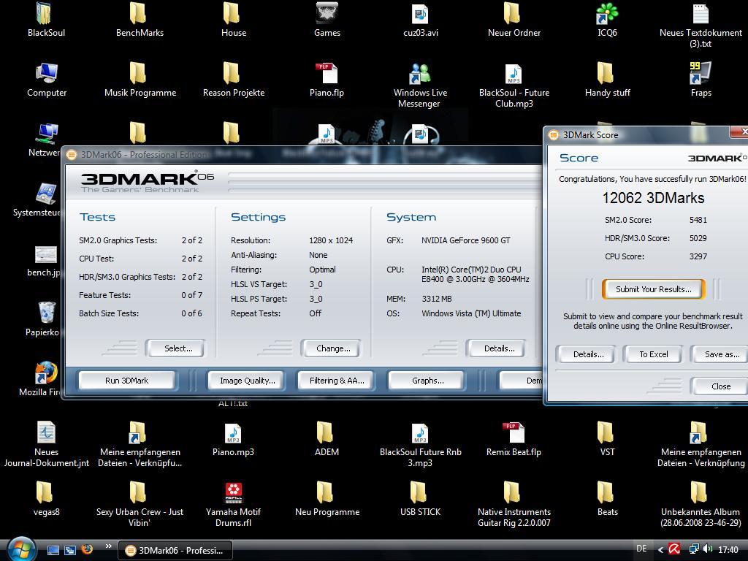748x561 pixels.
Task: Open Filtering & AA... settings
Action: tap(336, 381)
